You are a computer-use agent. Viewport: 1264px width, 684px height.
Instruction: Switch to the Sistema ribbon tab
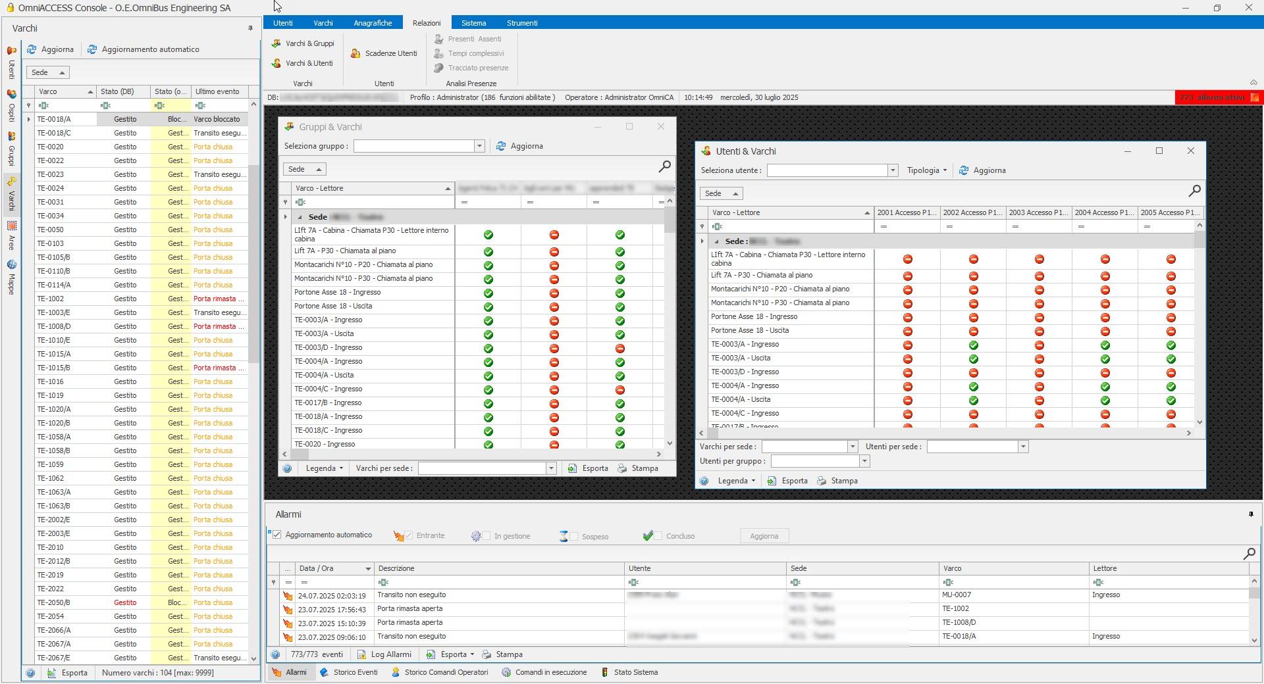(x=473, y=23)
